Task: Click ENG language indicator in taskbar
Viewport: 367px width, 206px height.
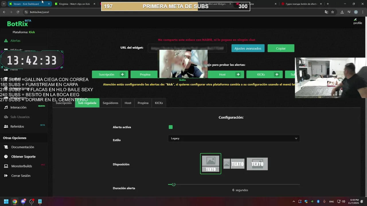Action: pos(331,201)
